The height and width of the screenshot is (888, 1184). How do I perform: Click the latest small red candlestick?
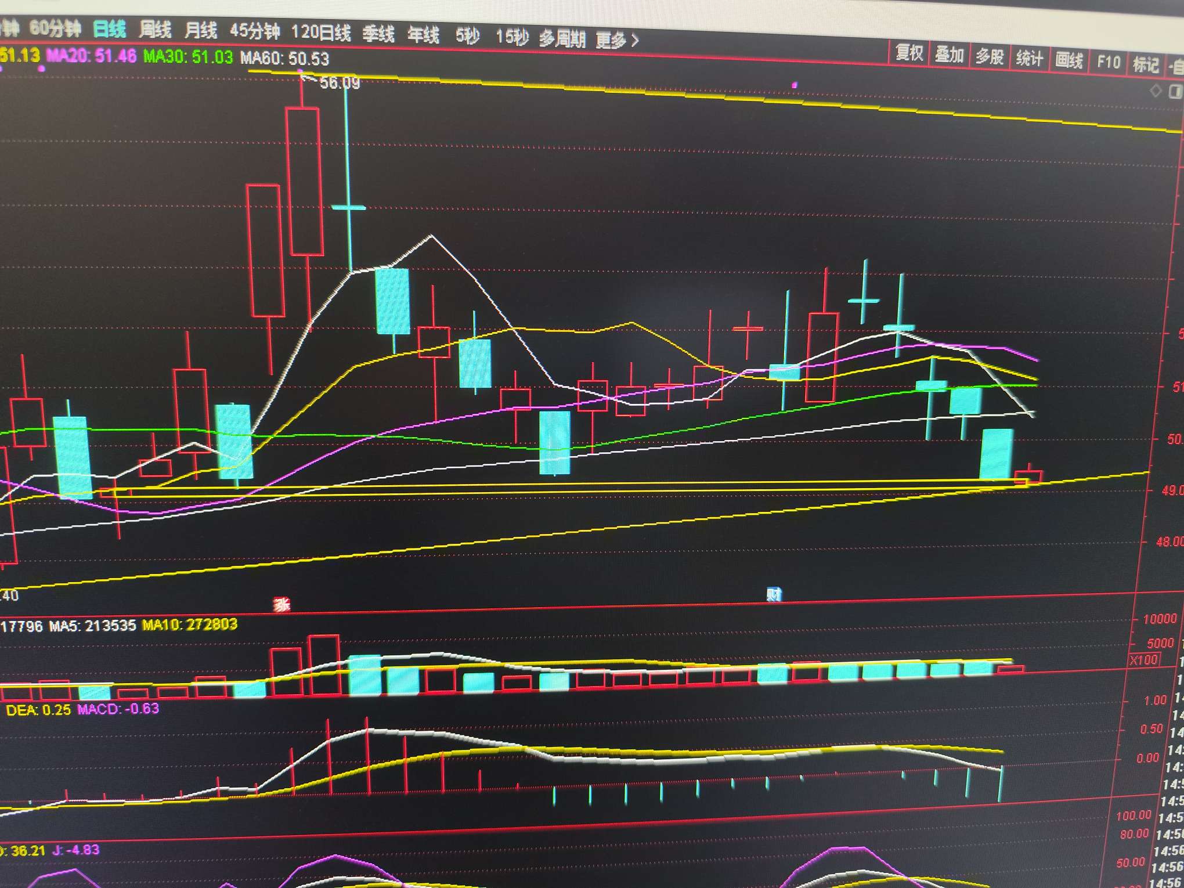[1028, 477]
